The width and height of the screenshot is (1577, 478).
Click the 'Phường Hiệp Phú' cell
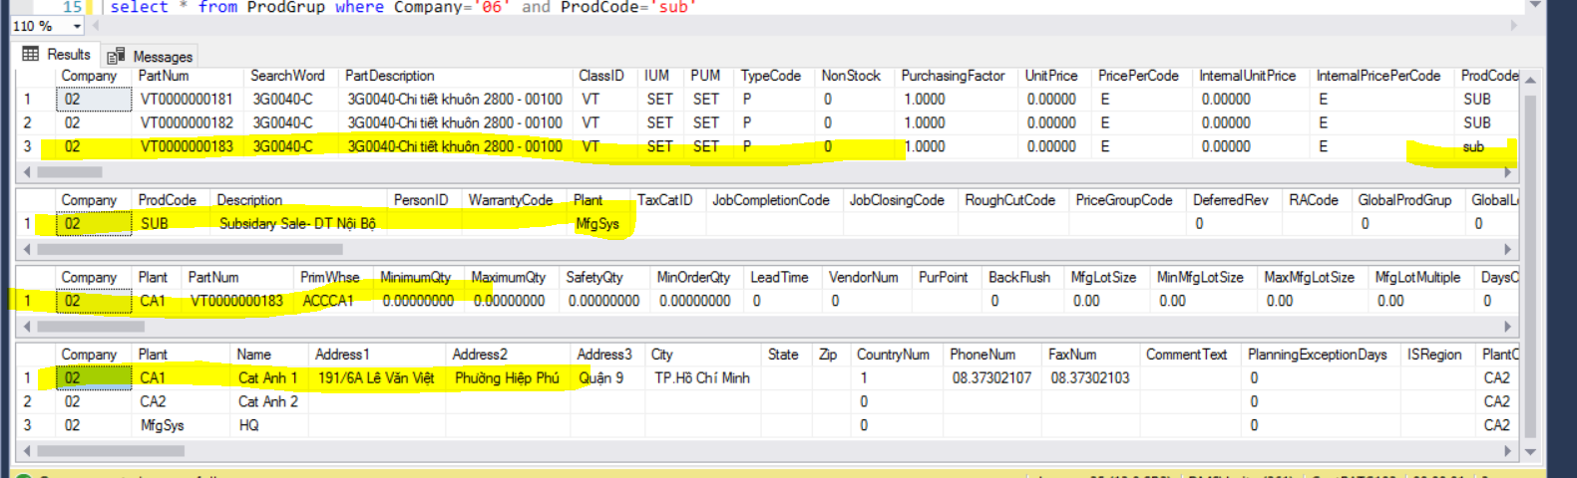click(509, 378)
